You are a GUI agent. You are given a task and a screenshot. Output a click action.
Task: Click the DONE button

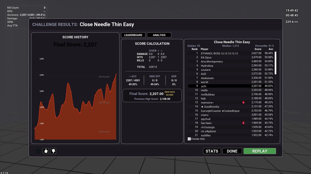[232, 151]
